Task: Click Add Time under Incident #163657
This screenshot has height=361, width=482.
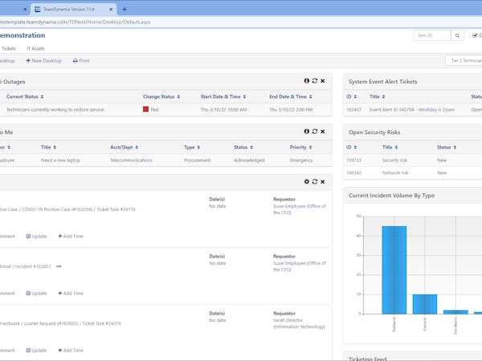Action: (71, 294)
